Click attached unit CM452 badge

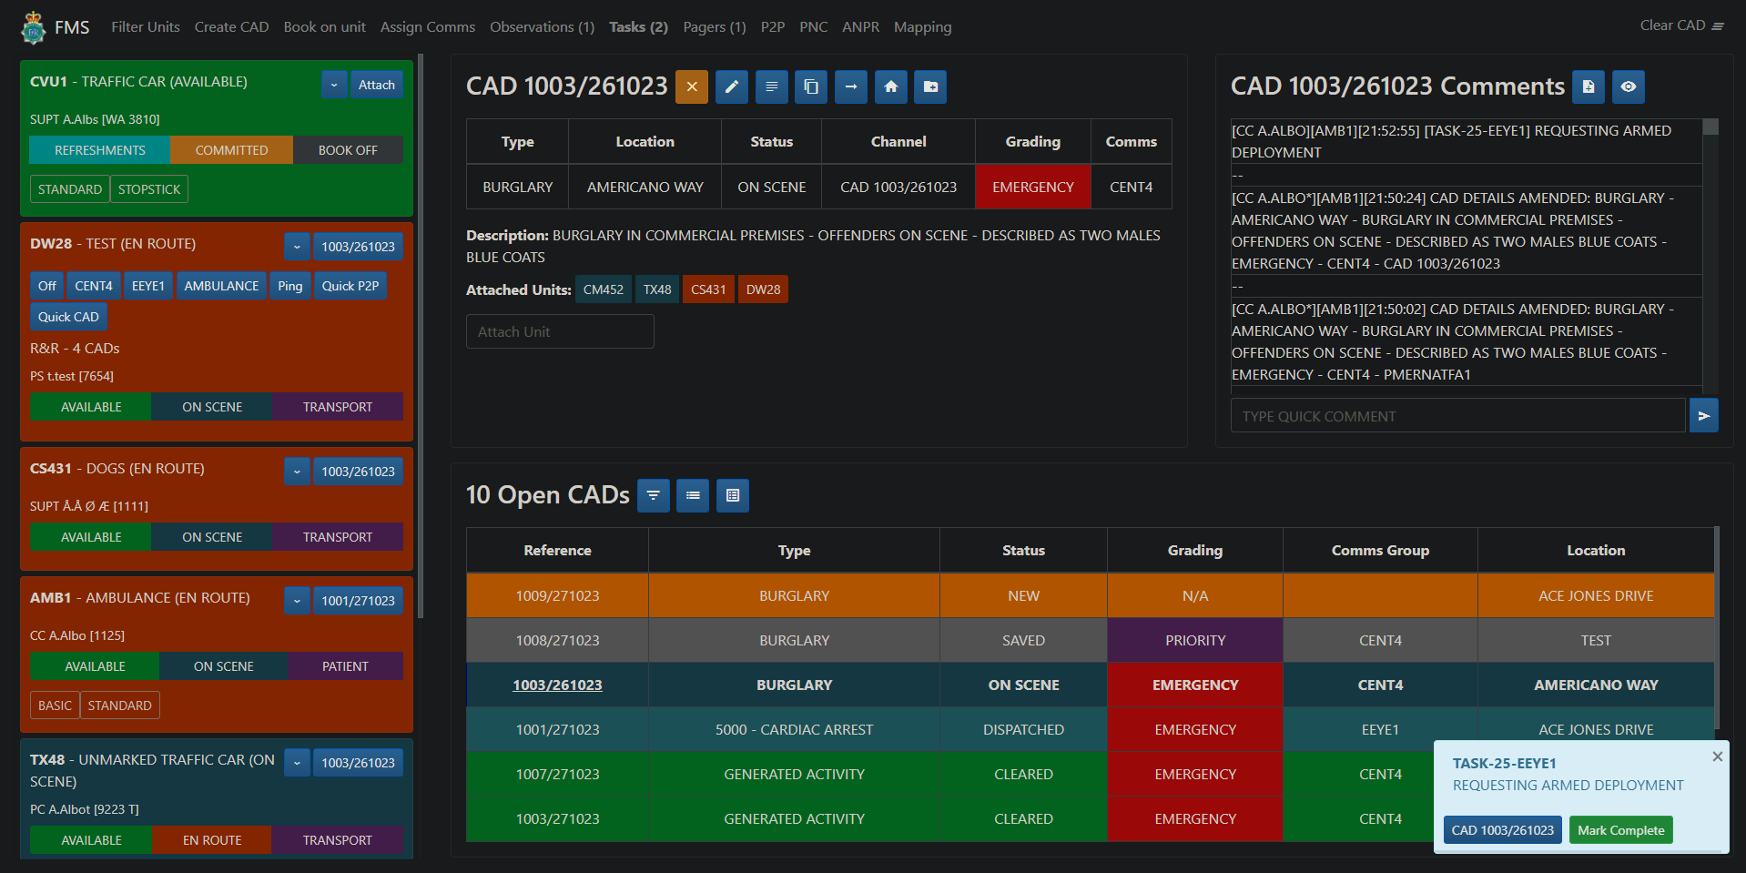pos(604,289)
